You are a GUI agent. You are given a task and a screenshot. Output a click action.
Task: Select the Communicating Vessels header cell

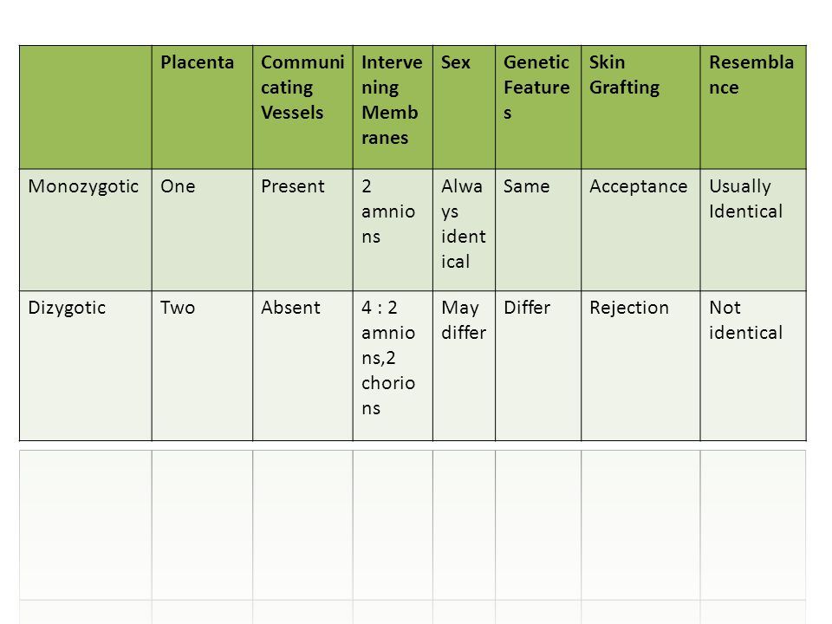pos(302,107)
